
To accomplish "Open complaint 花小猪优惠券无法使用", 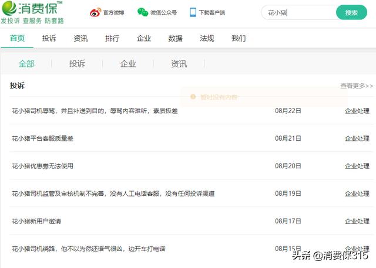I will [x=42, y=166].
